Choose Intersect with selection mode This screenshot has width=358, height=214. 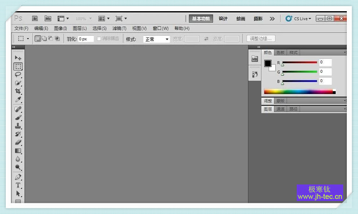point(57,39)
